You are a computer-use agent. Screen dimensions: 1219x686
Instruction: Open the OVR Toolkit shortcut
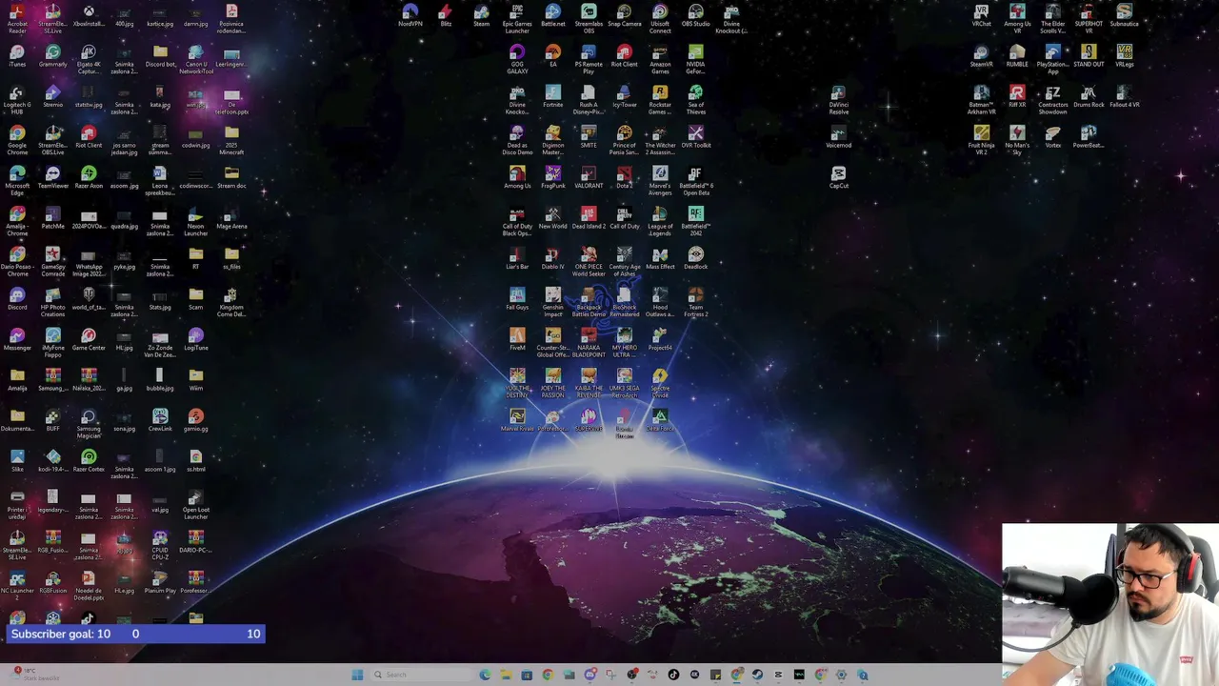[696, 137]
